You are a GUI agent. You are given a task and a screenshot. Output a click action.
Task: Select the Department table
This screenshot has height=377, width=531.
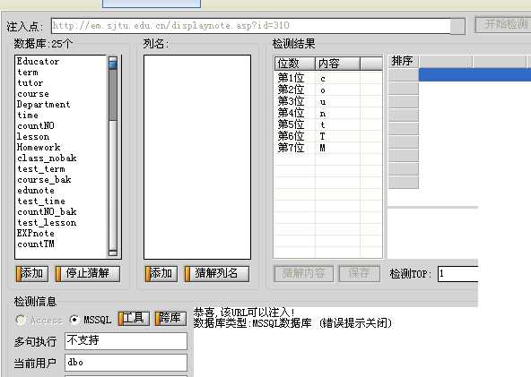[44, 105]
